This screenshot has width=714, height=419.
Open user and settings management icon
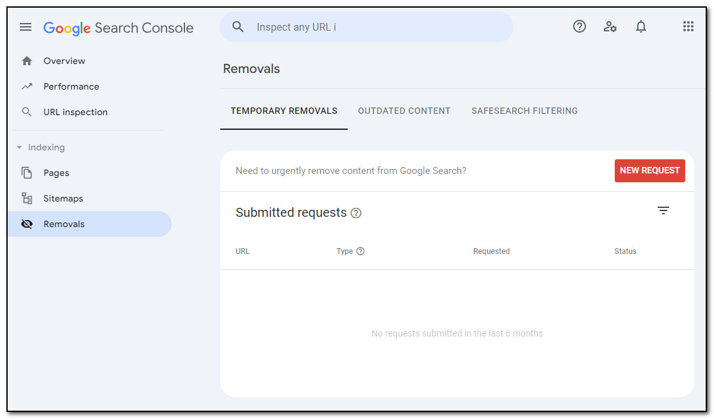[610, 26]
